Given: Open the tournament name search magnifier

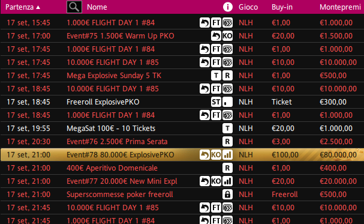Looking at the screenshot, I should 74,7.
